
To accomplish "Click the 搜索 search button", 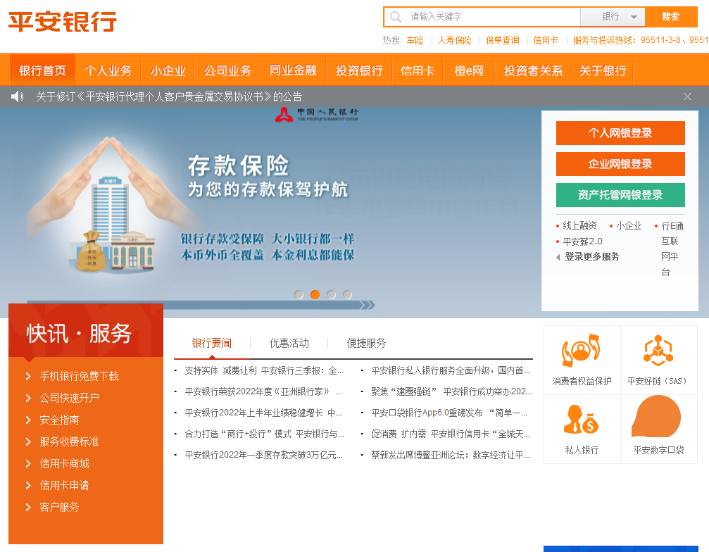I will [x=670, y=17].
